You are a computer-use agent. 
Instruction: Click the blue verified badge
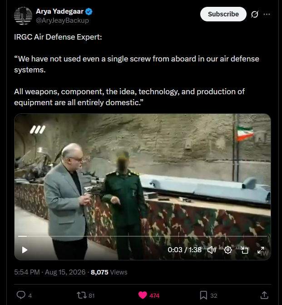(x=89, y=11)
